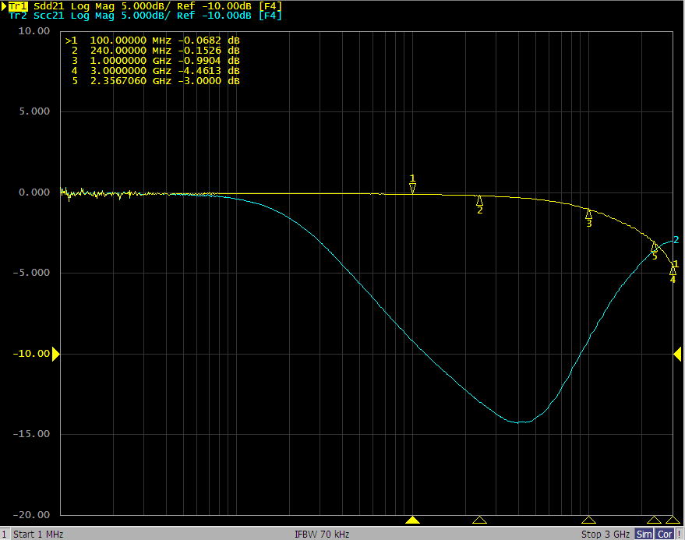Image resolution: width=685 pixels, height=540 pixels.
Task: Click the filled yellow marker indicator on frequency axis
Action: pos(414,520)
